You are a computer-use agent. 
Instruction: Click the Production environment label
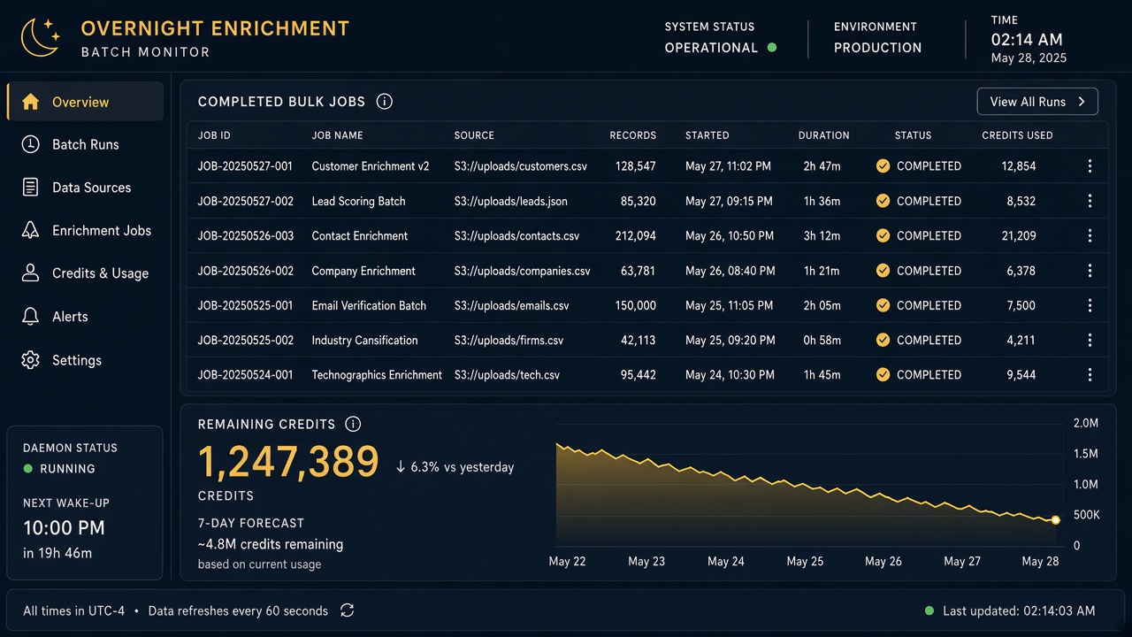pyautogui.click(x=877, y=48)
